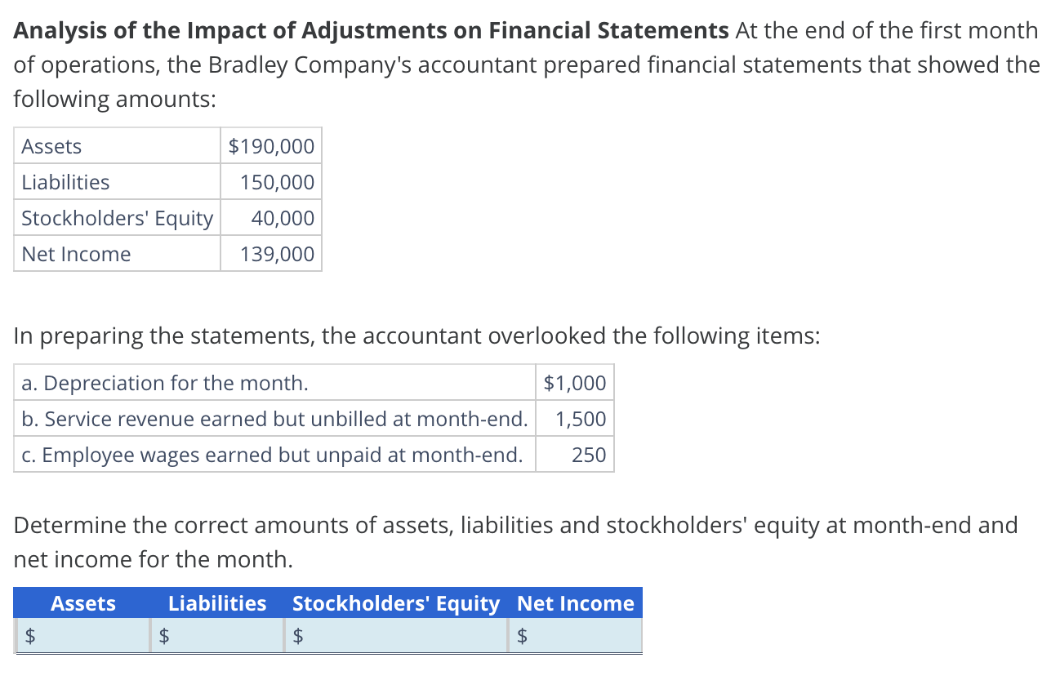Image resolution: width=1060 pixels, height=689 pixels.
Task: Click the Net Income blue column header
Action: 576,603
